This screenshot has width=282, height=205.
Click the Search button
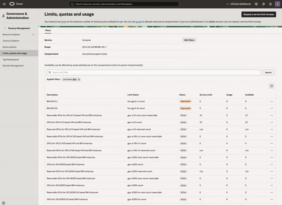click(268, 73)
